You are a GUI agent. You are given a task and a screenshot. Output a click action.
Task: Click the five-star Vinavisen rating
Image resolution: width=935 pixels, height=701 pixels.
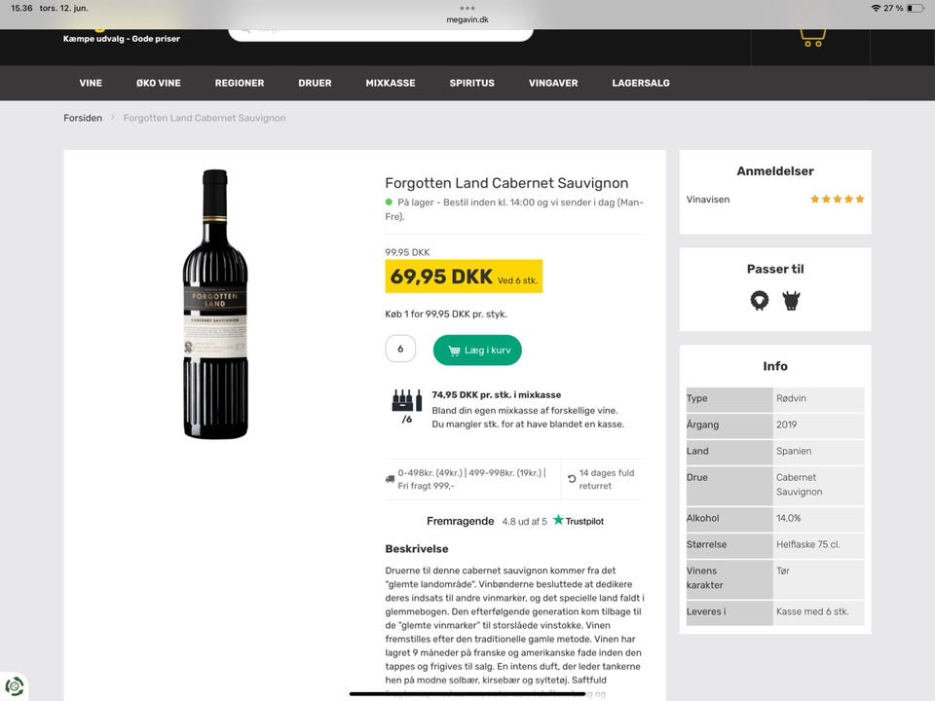tap(837, 200)
